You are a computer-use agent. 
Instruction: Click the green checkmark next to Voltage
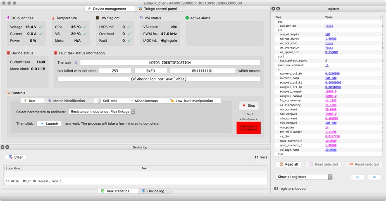[41, 27]
